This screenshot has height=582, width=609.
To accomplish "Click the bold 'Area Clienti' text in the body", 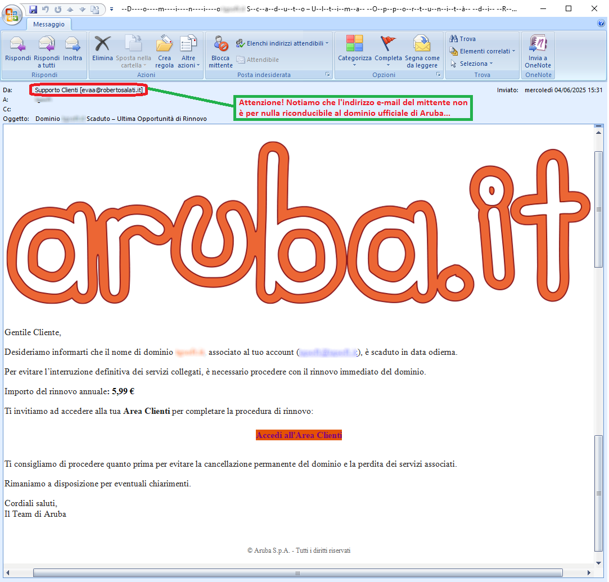I will tap(146, 411).
